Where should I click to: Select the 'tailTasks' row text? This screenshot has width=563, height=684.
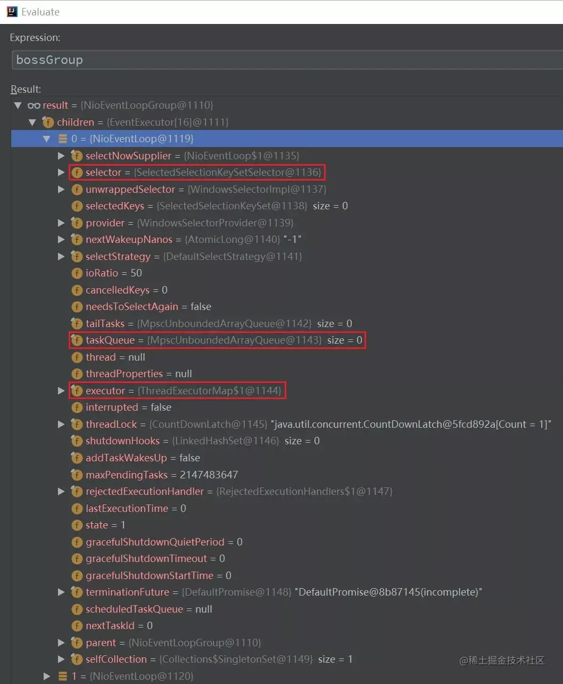[219, 324]
